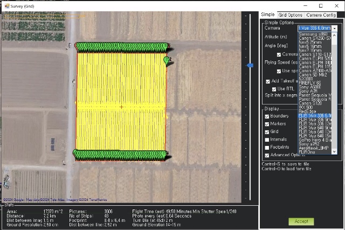Image resolution: width=345 pixels, height=230 pixels.
Task: Open the Camera Config tab
Action: click(x=321, y=15)
